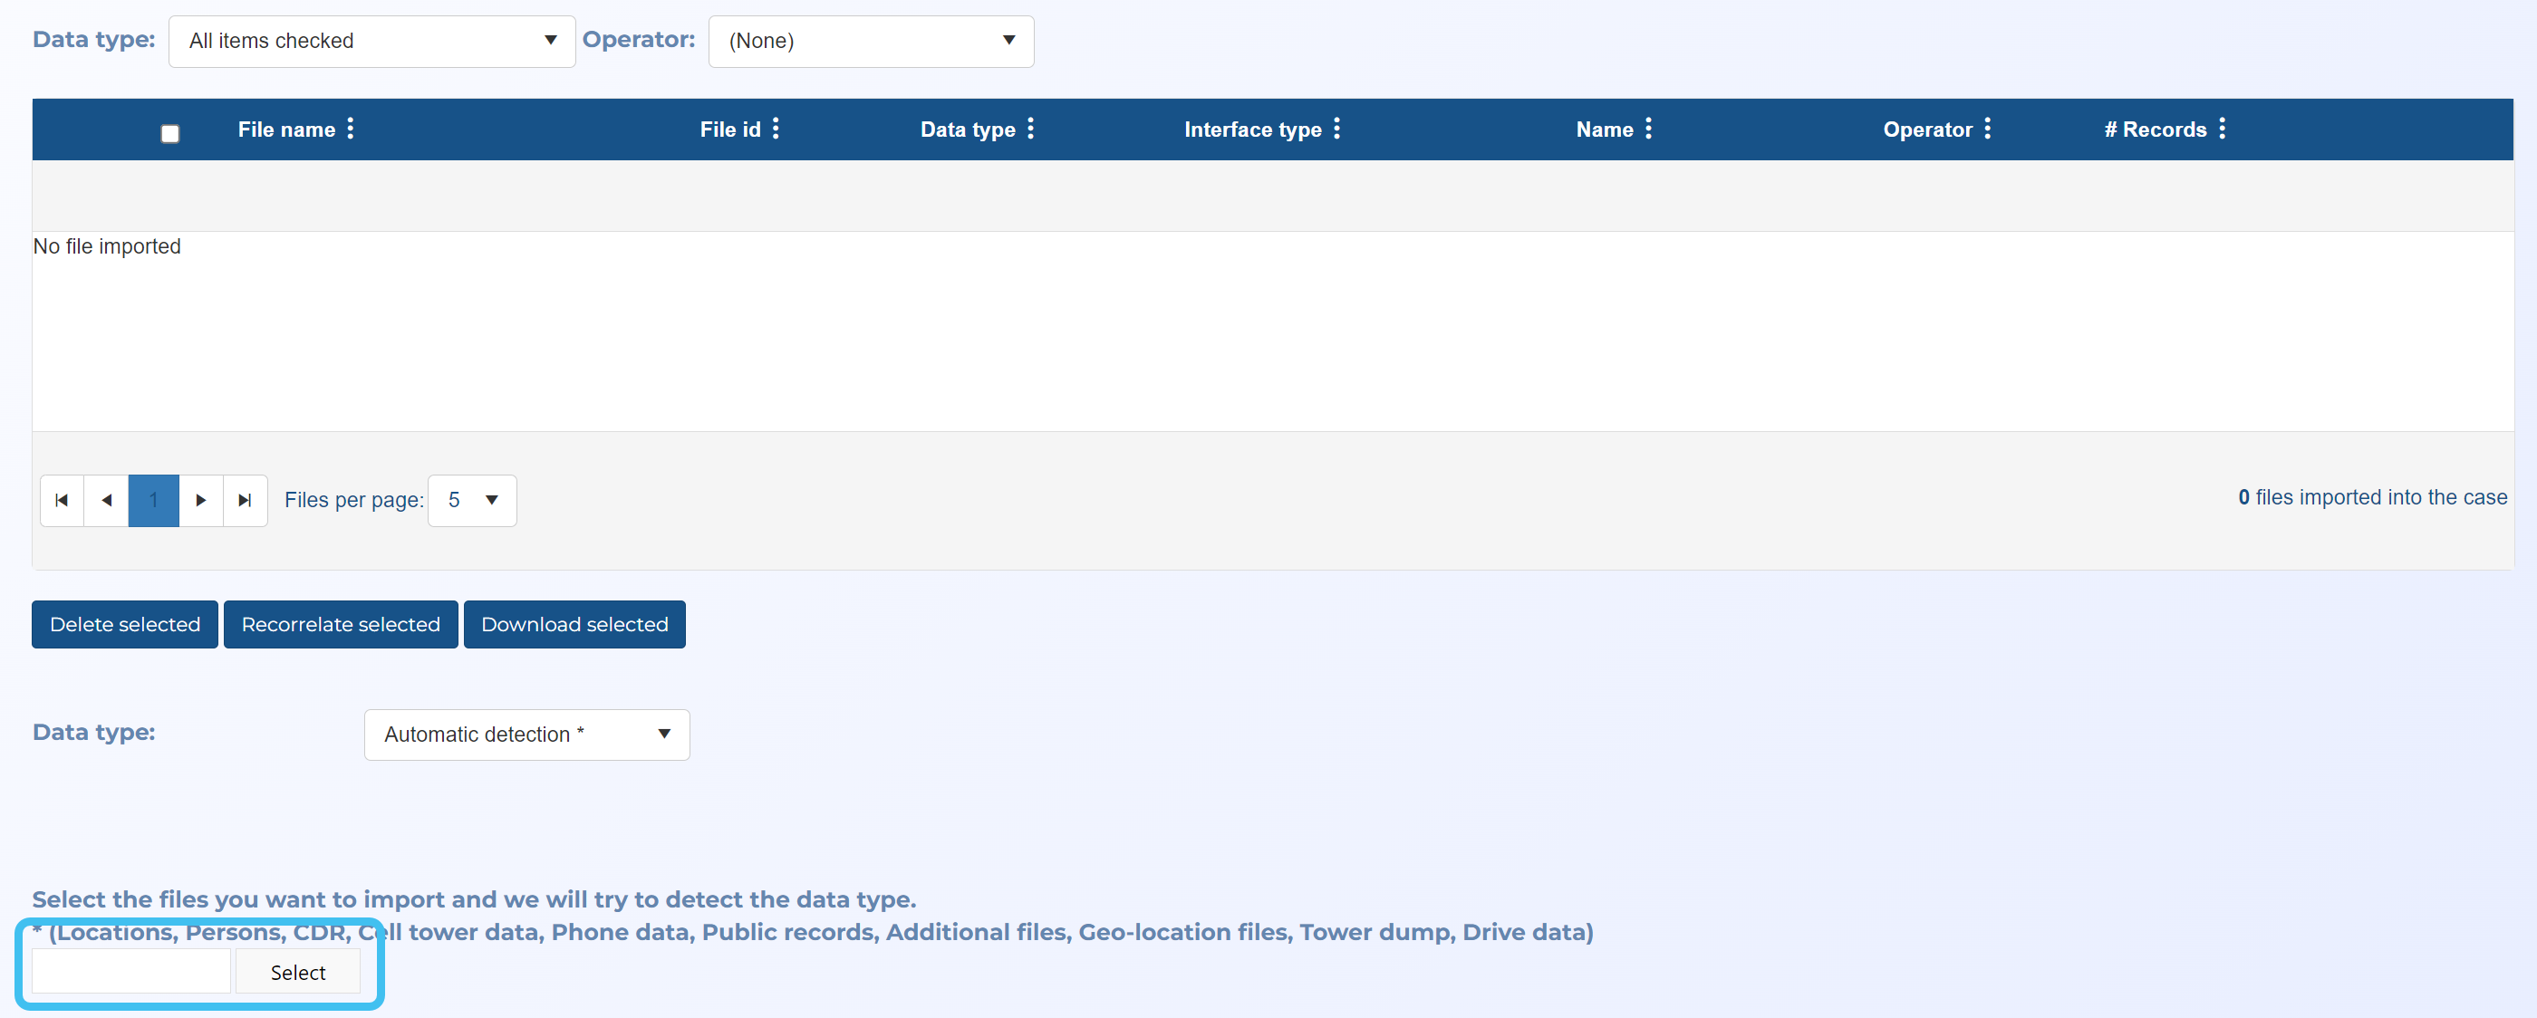Click Delete selected button

[125, 624]
